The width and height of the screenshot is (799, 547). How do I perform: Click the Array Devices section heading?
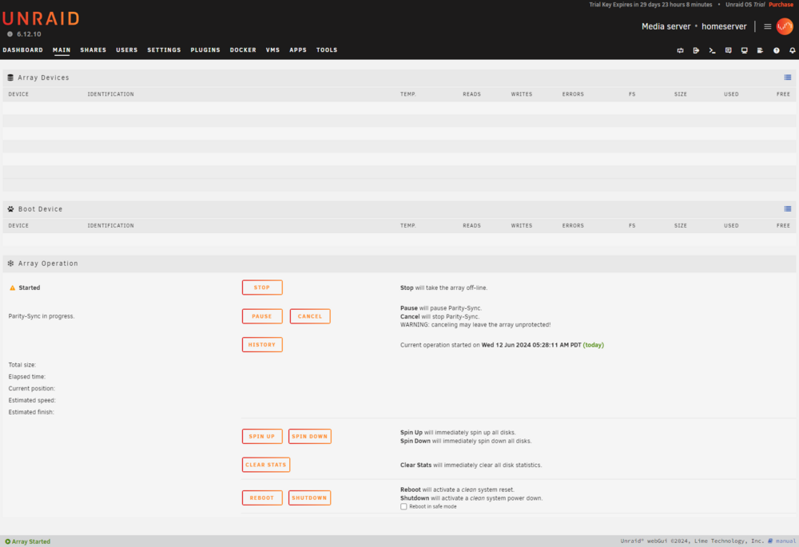point(43,77)
